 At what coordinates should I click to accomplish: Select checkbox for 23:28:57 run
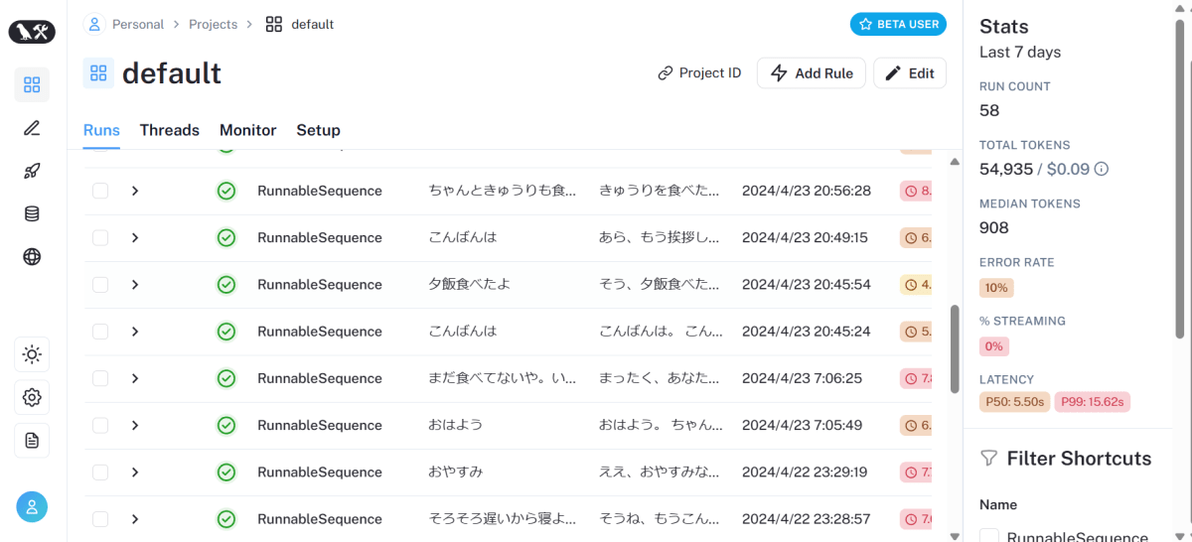[x=100, y=519]
